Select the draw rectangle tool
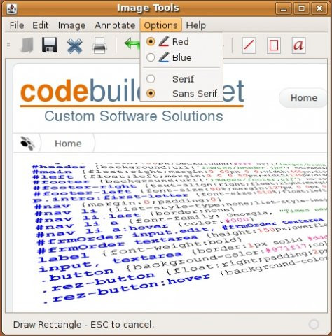332x336 pixels. [x=274, y=45]
